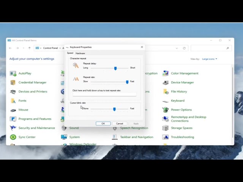Open the AutoPlay icon in Control Panel
The width and height of the screenshot is (243, 182).
coord(13,73)
